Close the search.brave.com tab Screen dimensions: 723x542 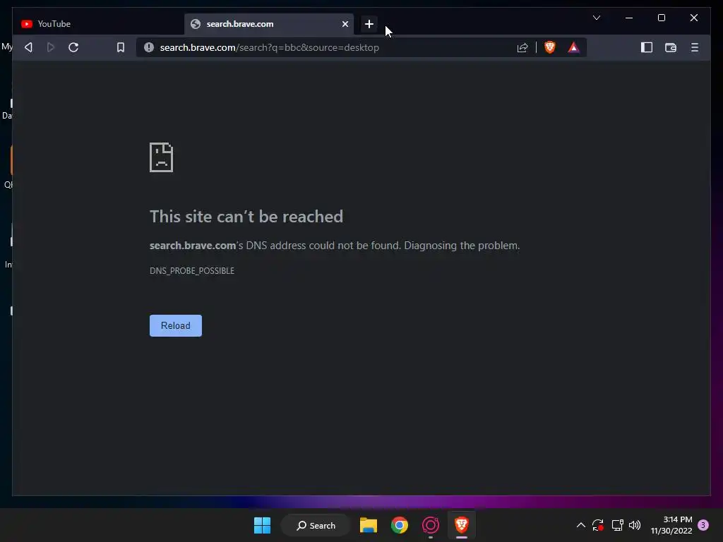pos(345,24)
